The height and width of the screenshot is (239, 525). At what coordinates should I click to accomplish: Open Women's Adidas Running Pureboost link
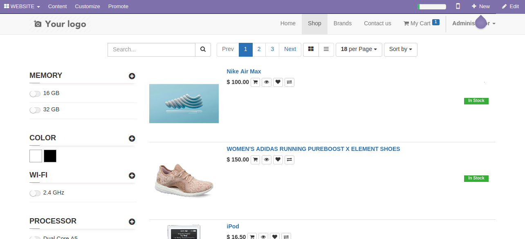pos(313,149)
